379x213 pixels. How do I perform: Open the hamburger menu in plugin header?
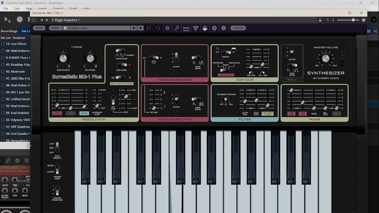tap(364, 20)
